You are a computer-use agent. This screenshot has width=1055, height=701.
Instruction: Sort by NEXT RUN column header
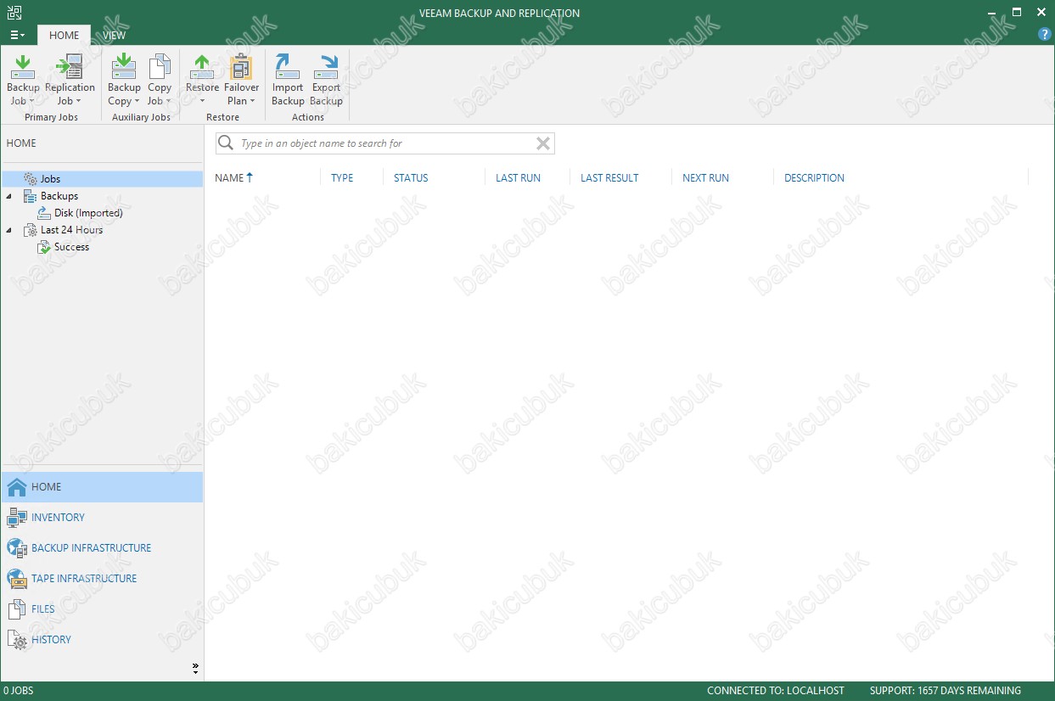click(x=705, y=178)
